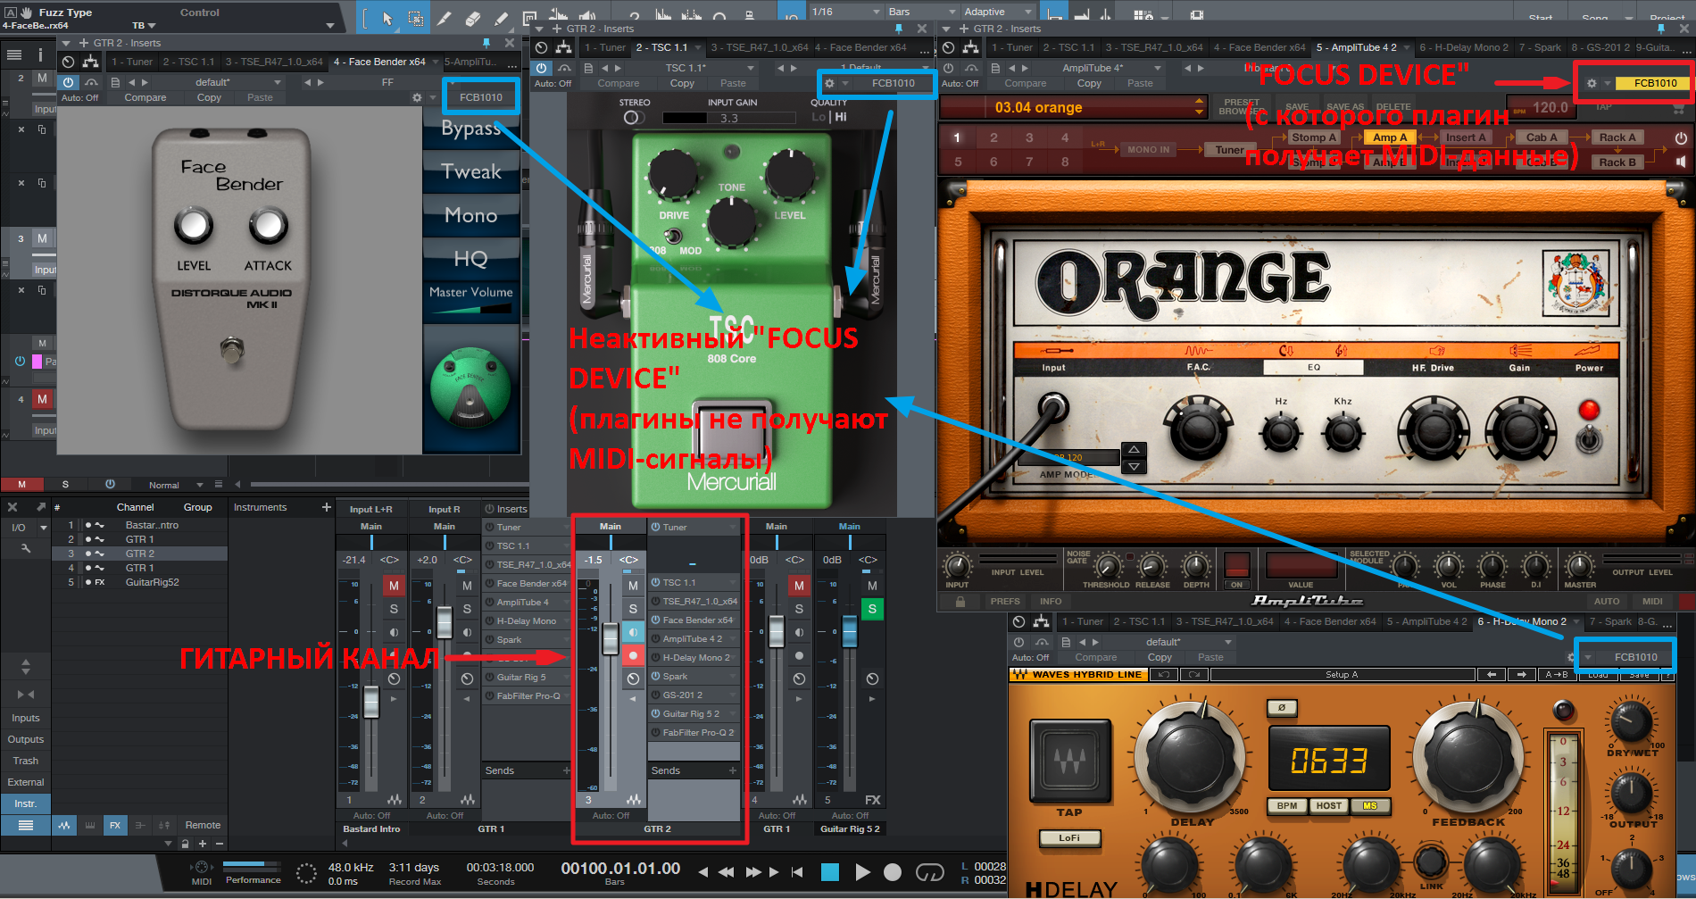The width and height of the screenshot is (1696, 899).
Task: Switch to 6 - H-Delay Mono 2 tab in AmpliTube window
Action: 1464,47
